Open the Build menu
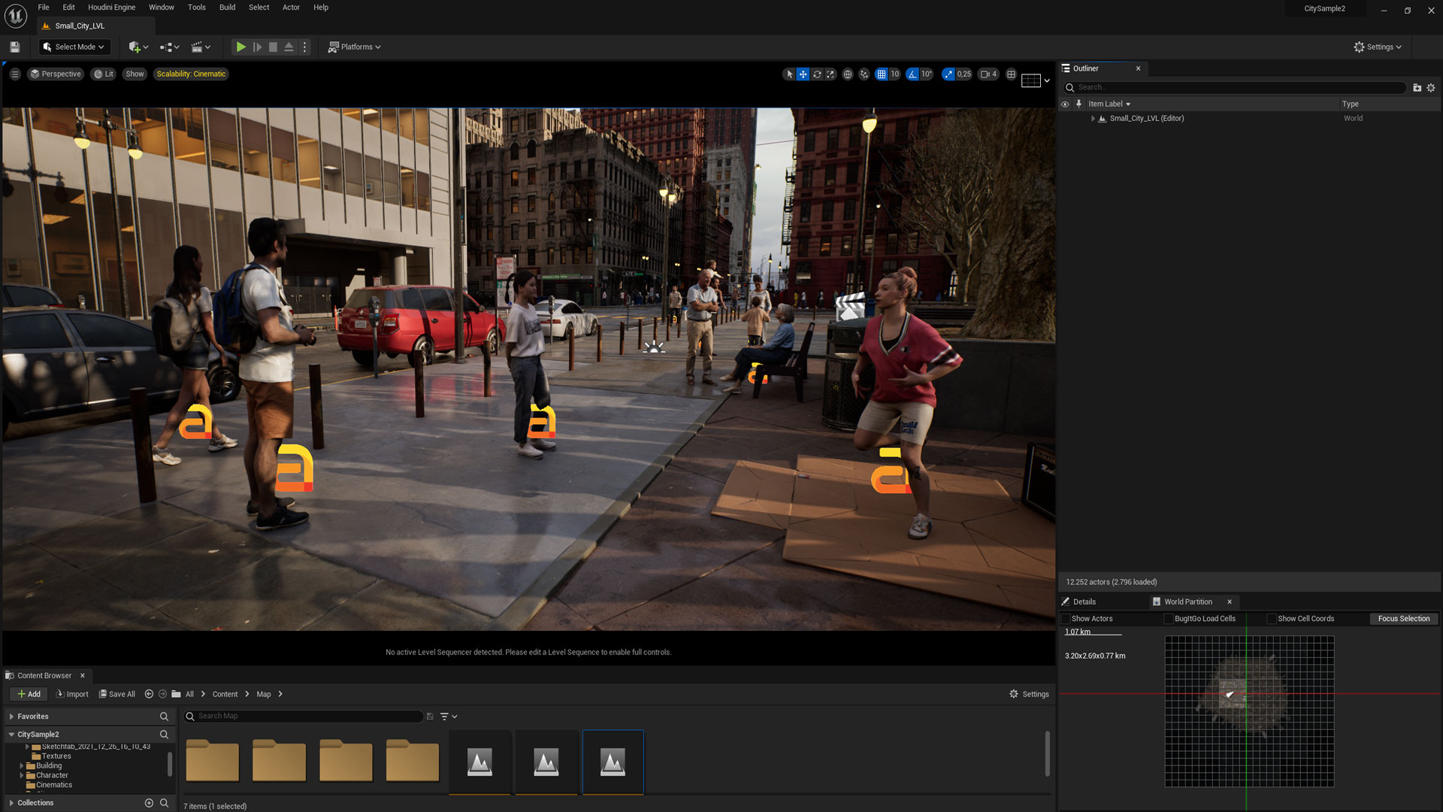This screenshot has width=1443, height=812. pos(227,8)
